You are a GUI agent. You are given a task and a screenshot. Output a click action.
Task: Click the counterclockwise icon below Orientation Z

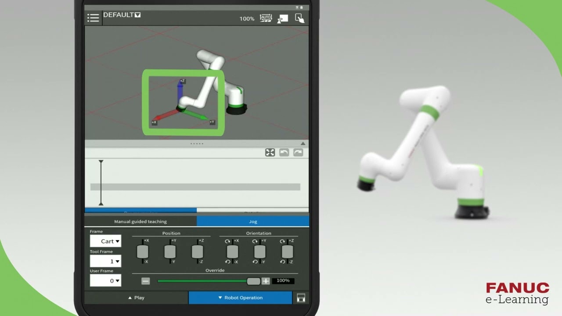(282, 262)
